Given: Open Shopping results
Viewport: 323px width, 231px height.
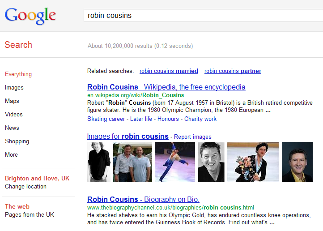Looking at the screenshot, I should coord(17,141).
